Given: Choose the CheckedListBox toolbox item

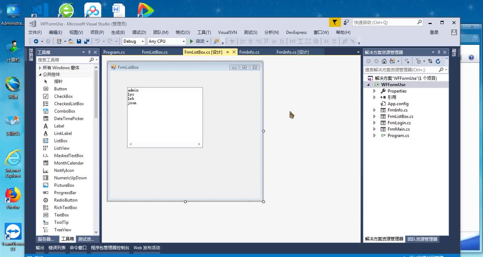Looking at the screenshot, I should point(69,104).
